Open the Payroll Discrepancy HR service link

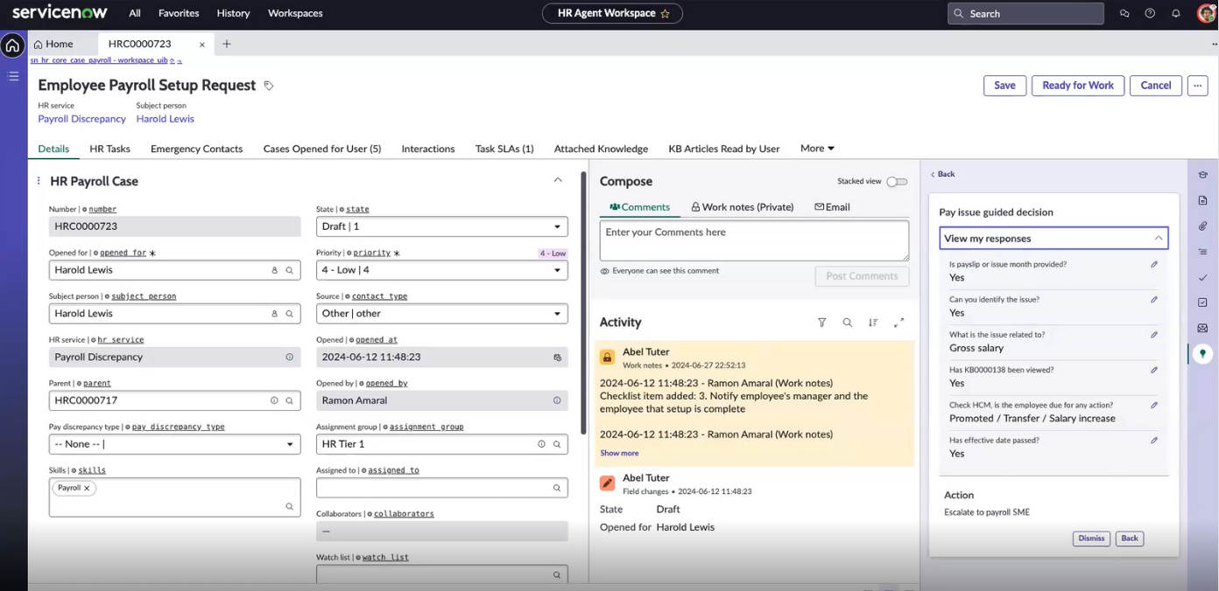(x=81, y=119)
